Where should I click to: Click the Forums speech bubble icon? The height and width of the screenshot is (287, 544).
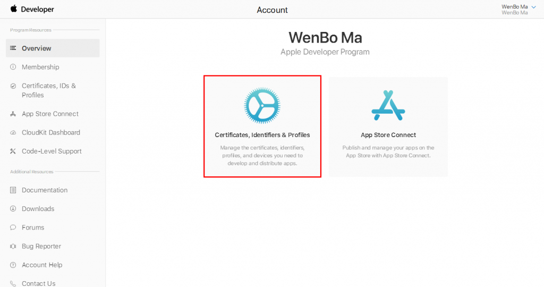(x=13, y=227)
